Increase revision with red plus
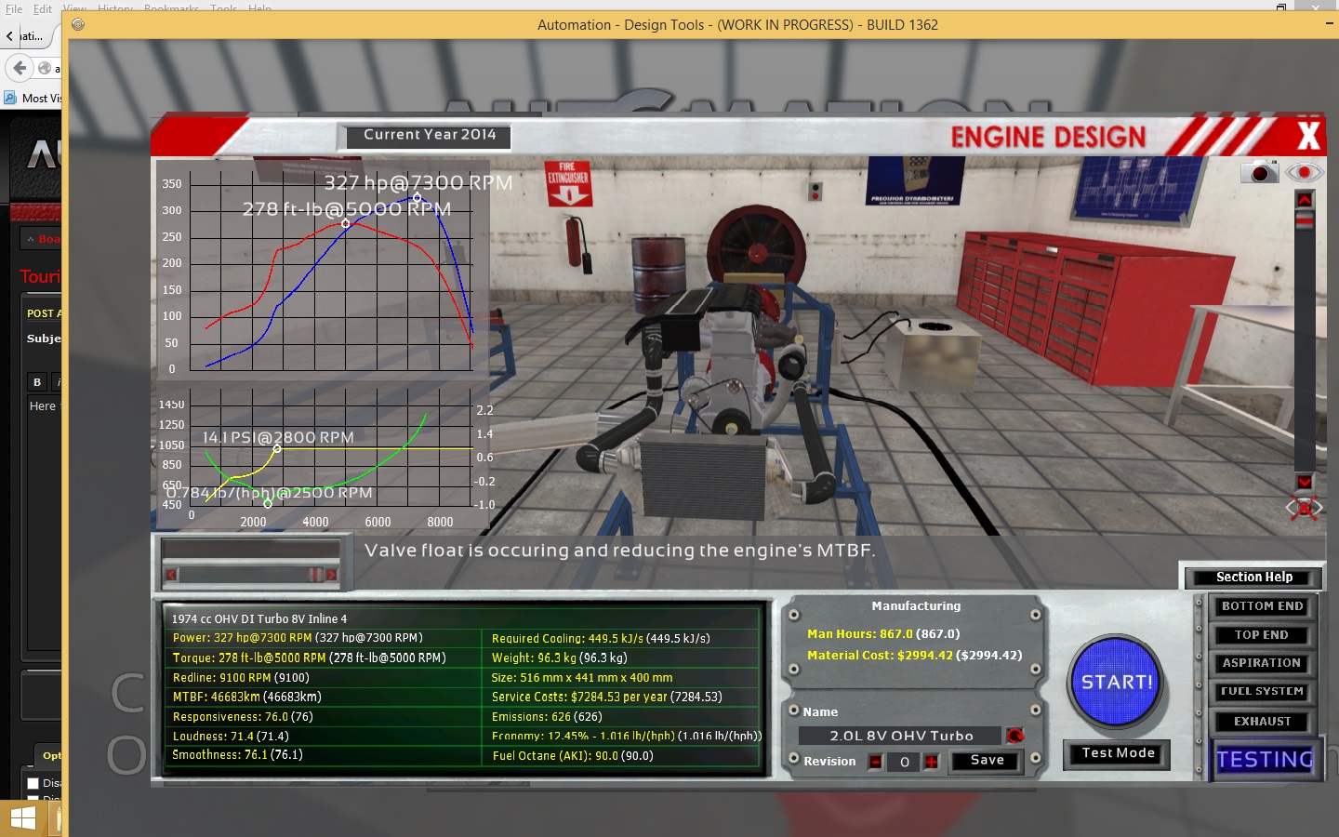This screenshot has height=837, width=1339. coord(931,763)
